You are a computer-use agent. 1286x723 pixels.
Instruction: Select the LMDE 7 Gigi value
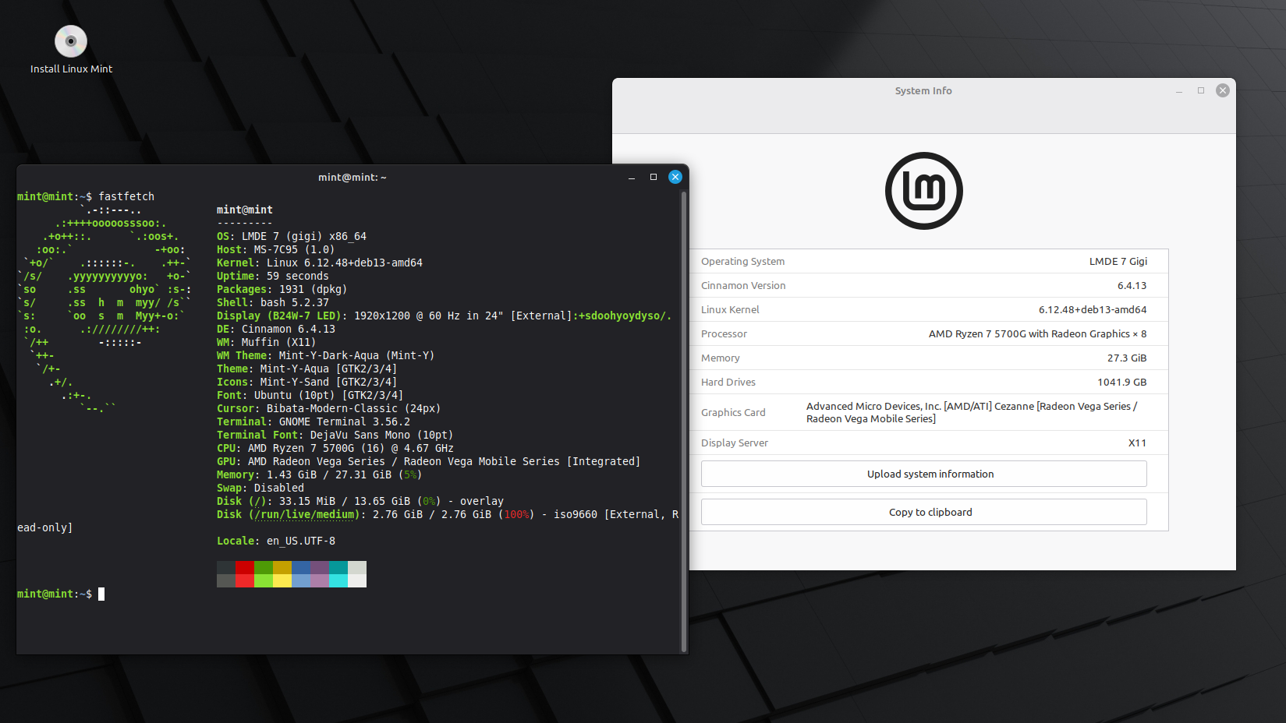pyautogui.click(x=1118, y=261)
